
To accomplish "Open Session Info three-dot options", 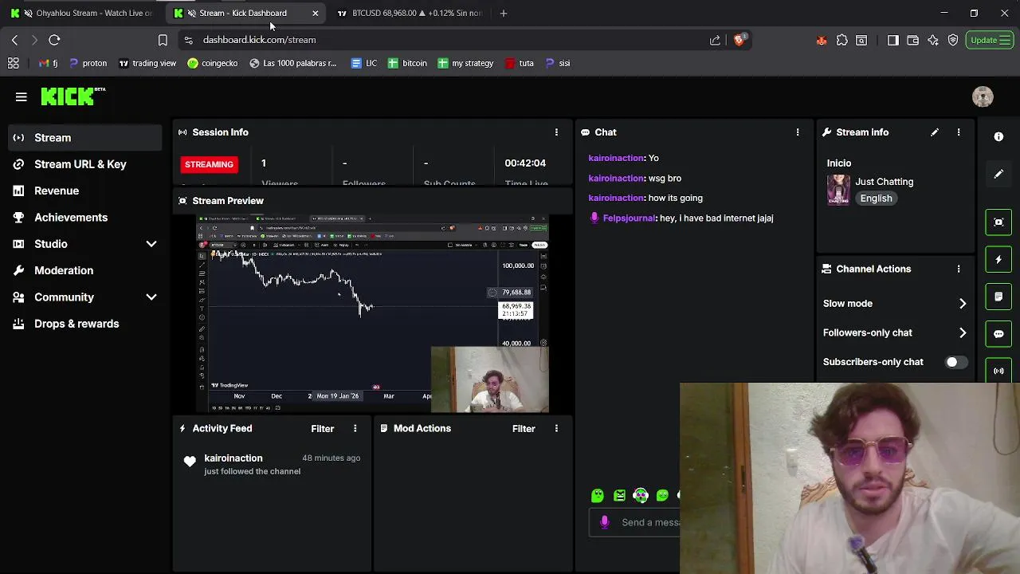I will [556, 132].
